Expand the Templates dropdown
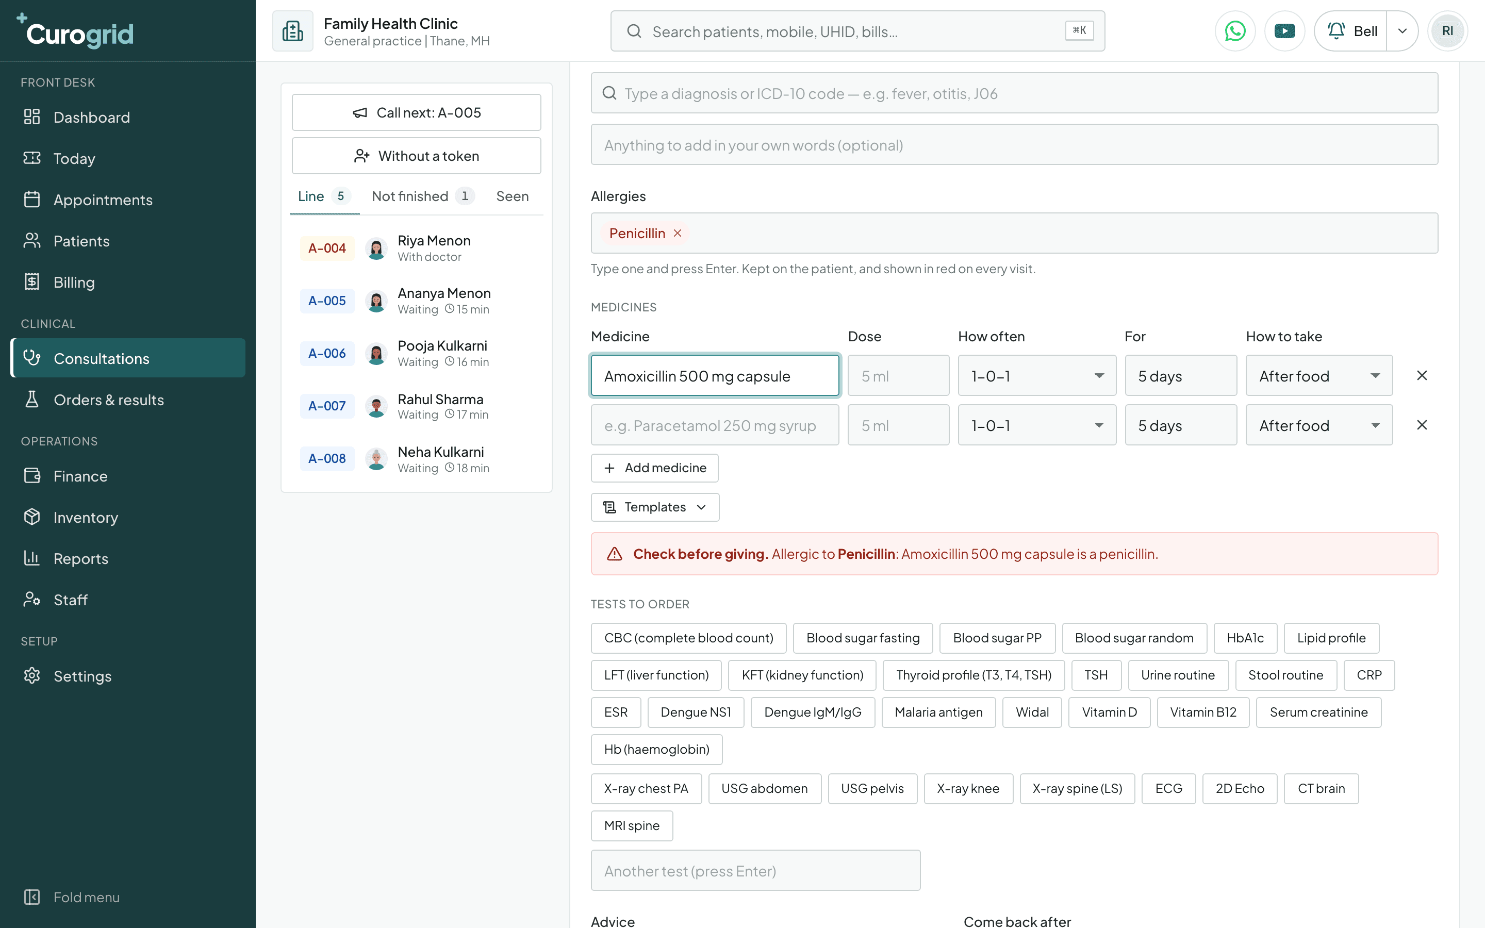The height and width of the screenshot is (928, 1485). pyautogui.click(x=655, y=507)
